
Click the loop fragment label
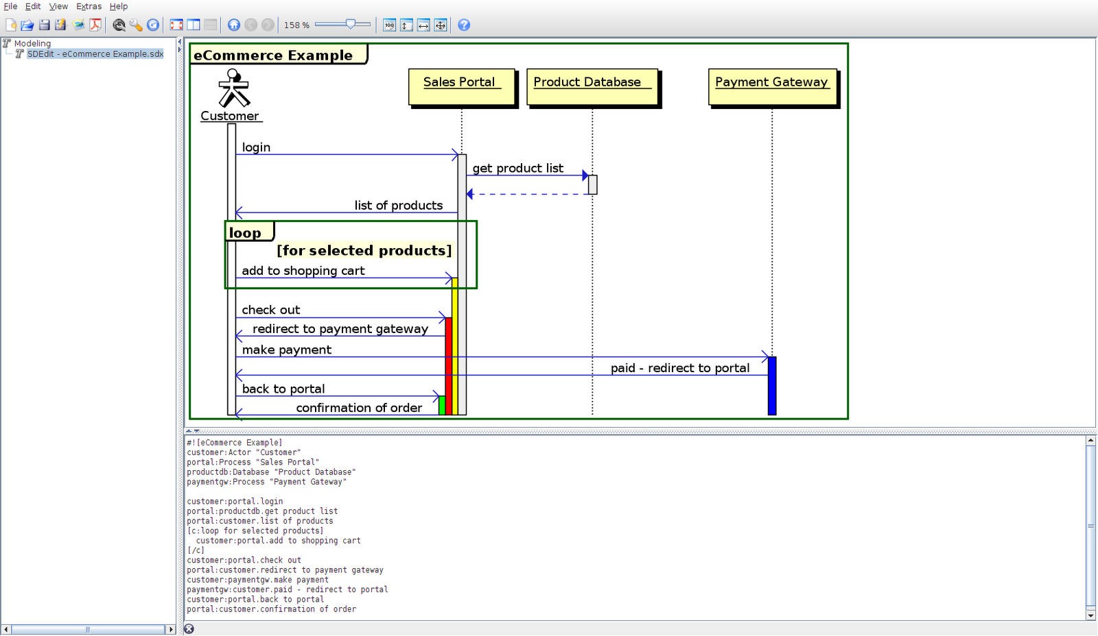coord(245,233)
